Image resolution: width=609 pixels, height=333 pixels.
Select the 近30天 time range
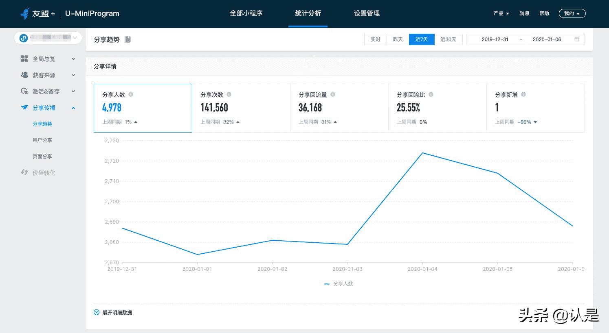(x=449, y=39)
